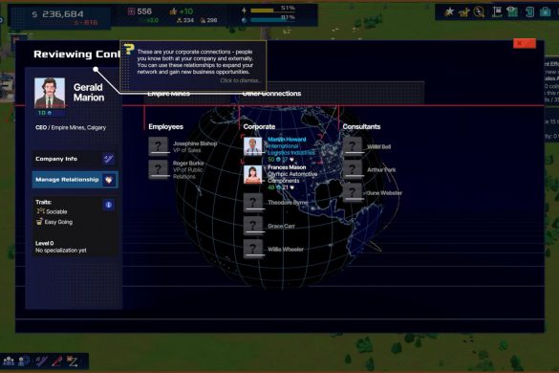Open the teal briefcase icon in top toolbar
This screenshot has height=373, width=559.
click(545, 11)
